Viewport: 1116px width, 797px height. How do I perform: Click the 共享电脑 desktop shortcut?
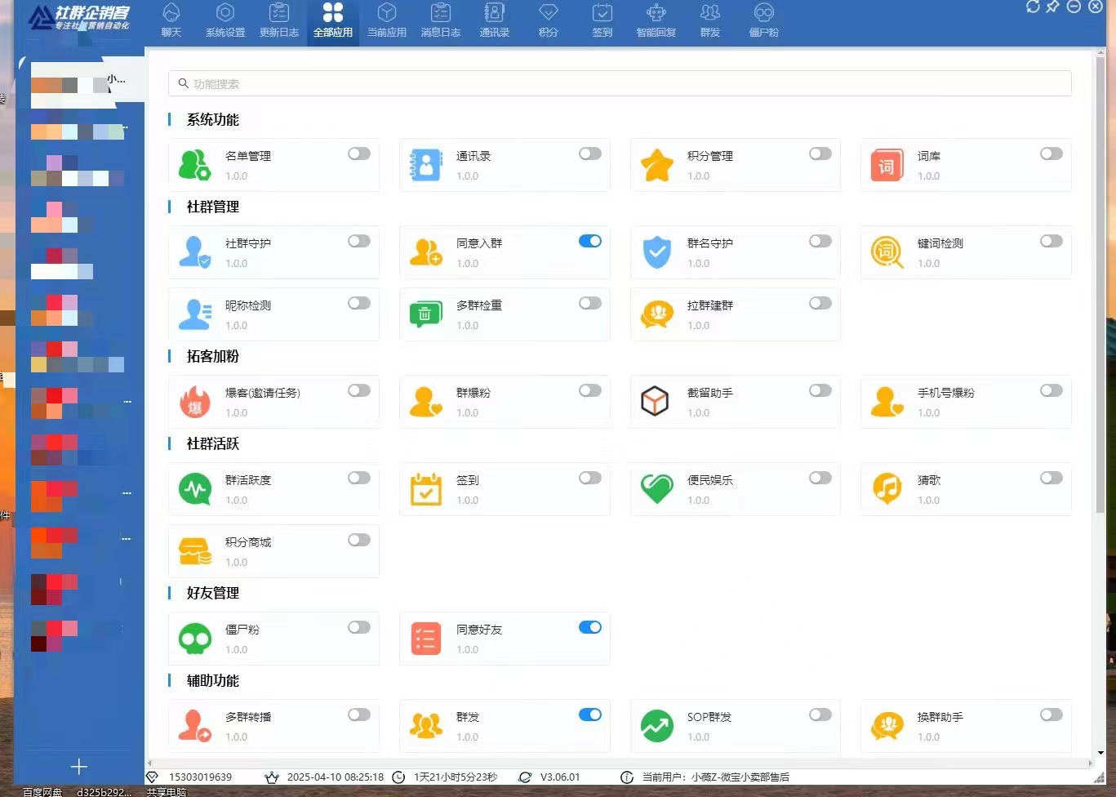(x=167, y=792)
